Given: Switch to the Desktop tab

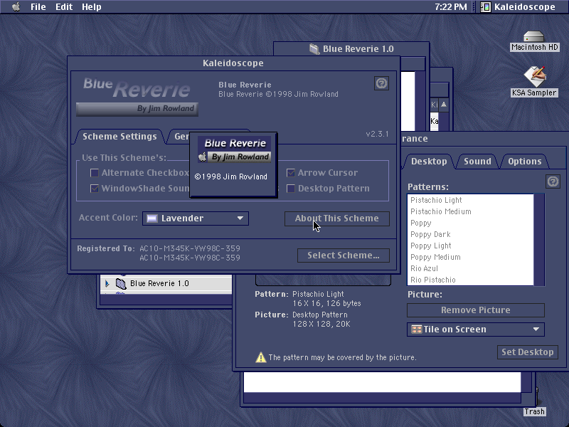Looking at the screenshot, I should click(429, 162).
